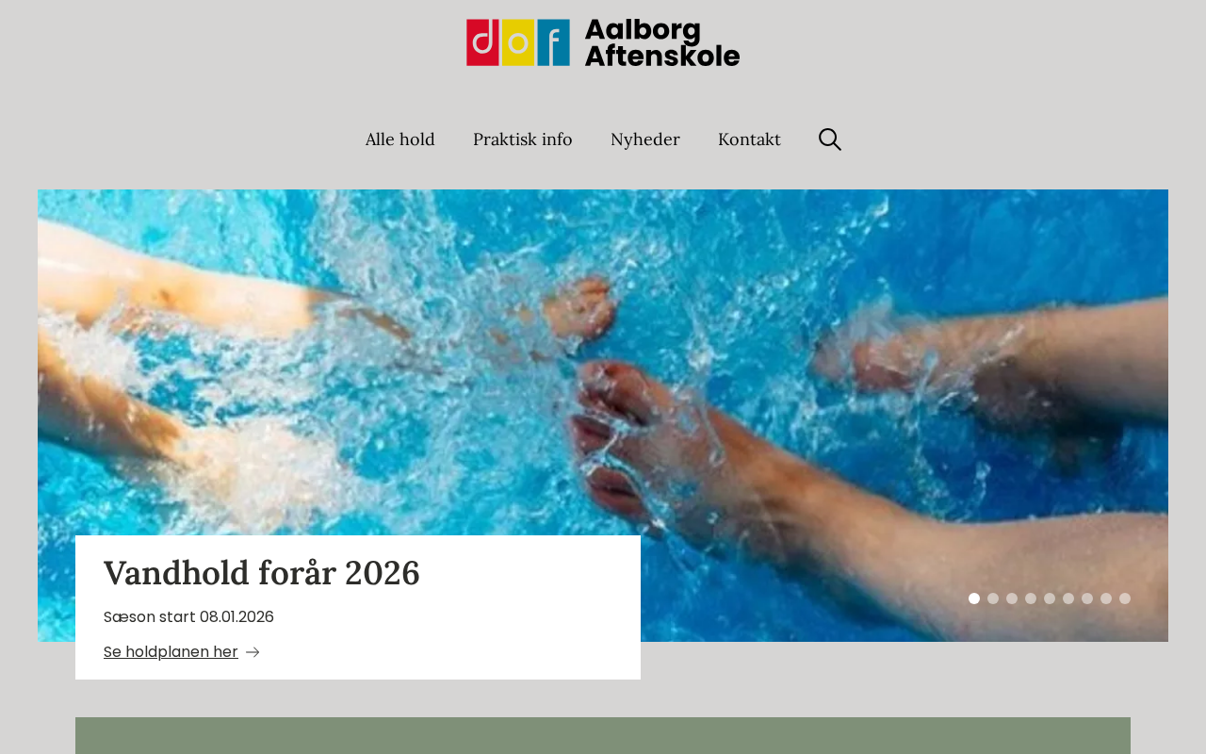Viewport: 1206px width, 754px height.
Task: Jump to the fifth carousel slide dot
Action: (x=1050, y=598)
